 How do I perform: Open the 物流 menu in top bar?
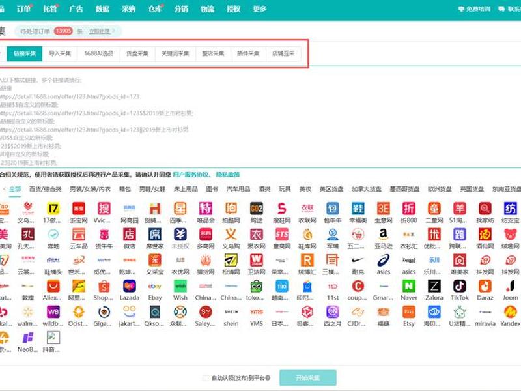pos(207,9)
